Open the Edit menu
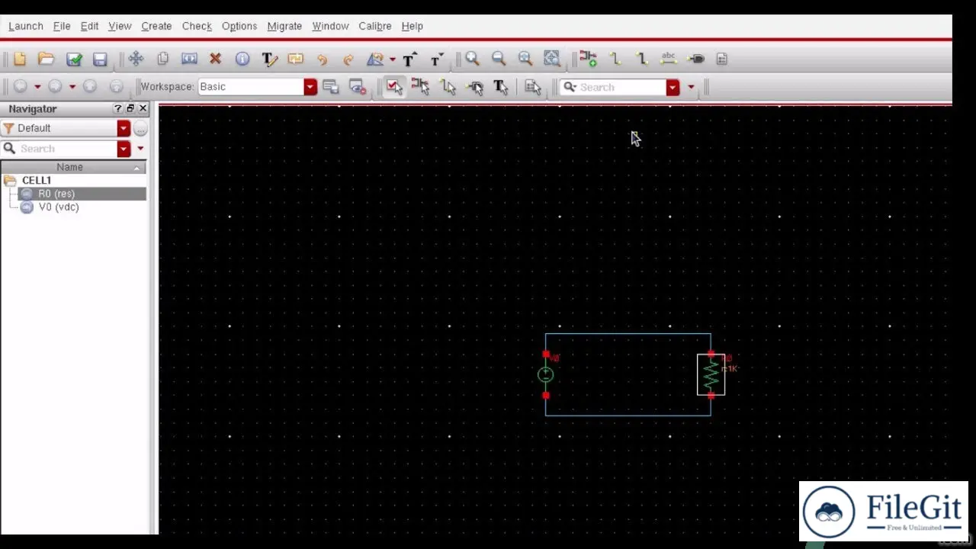Image resolution: width=976 pixels, height=549 pixels. coord(89,26)
